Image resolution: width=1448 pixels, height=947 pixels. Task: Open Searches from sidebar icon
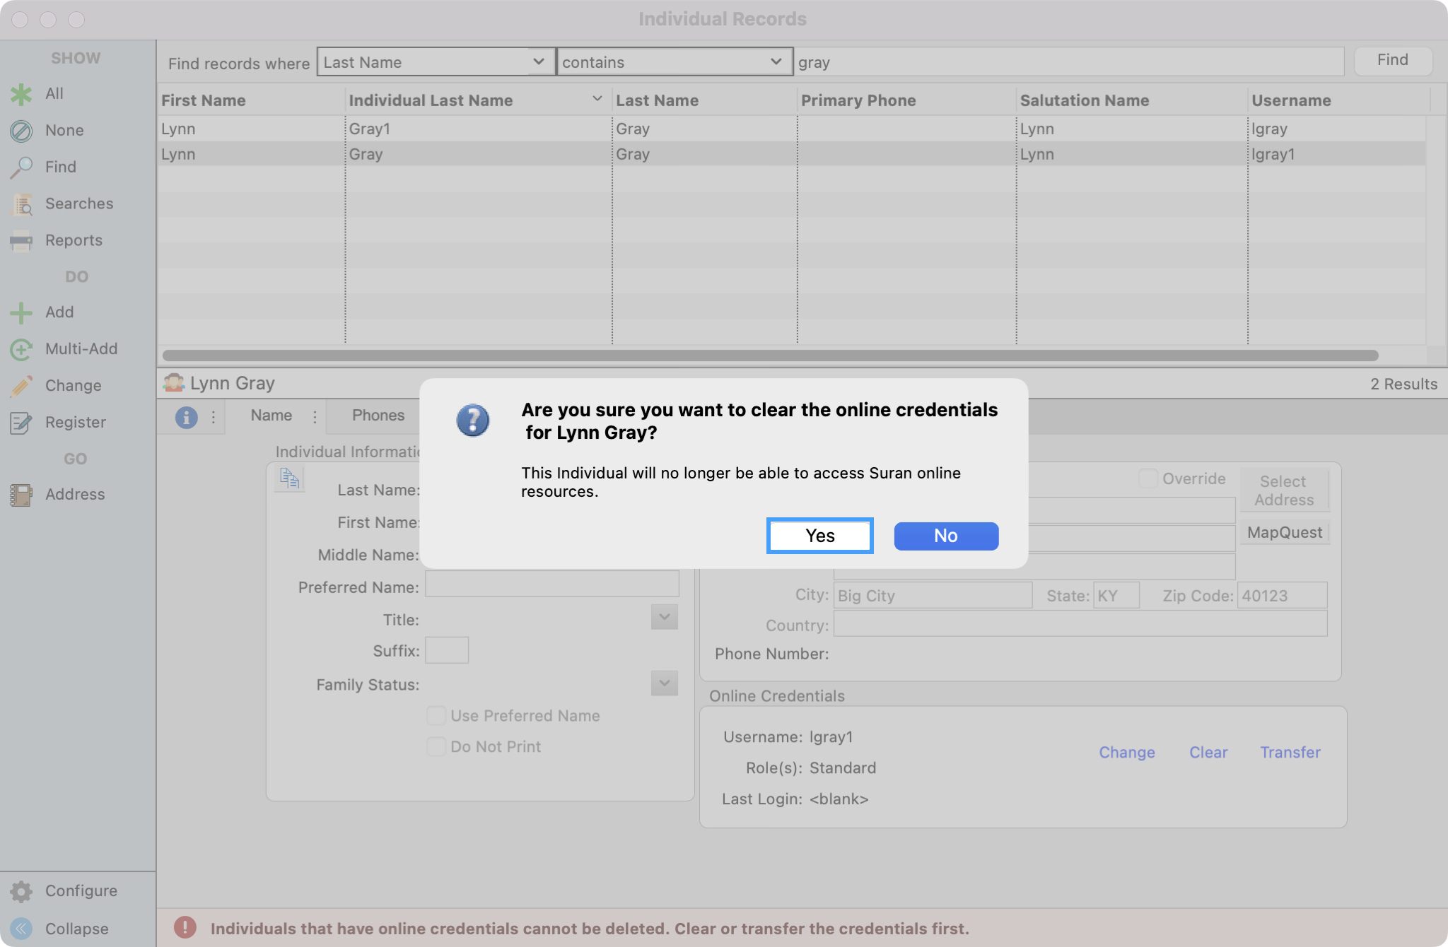(x=21, y=204)
